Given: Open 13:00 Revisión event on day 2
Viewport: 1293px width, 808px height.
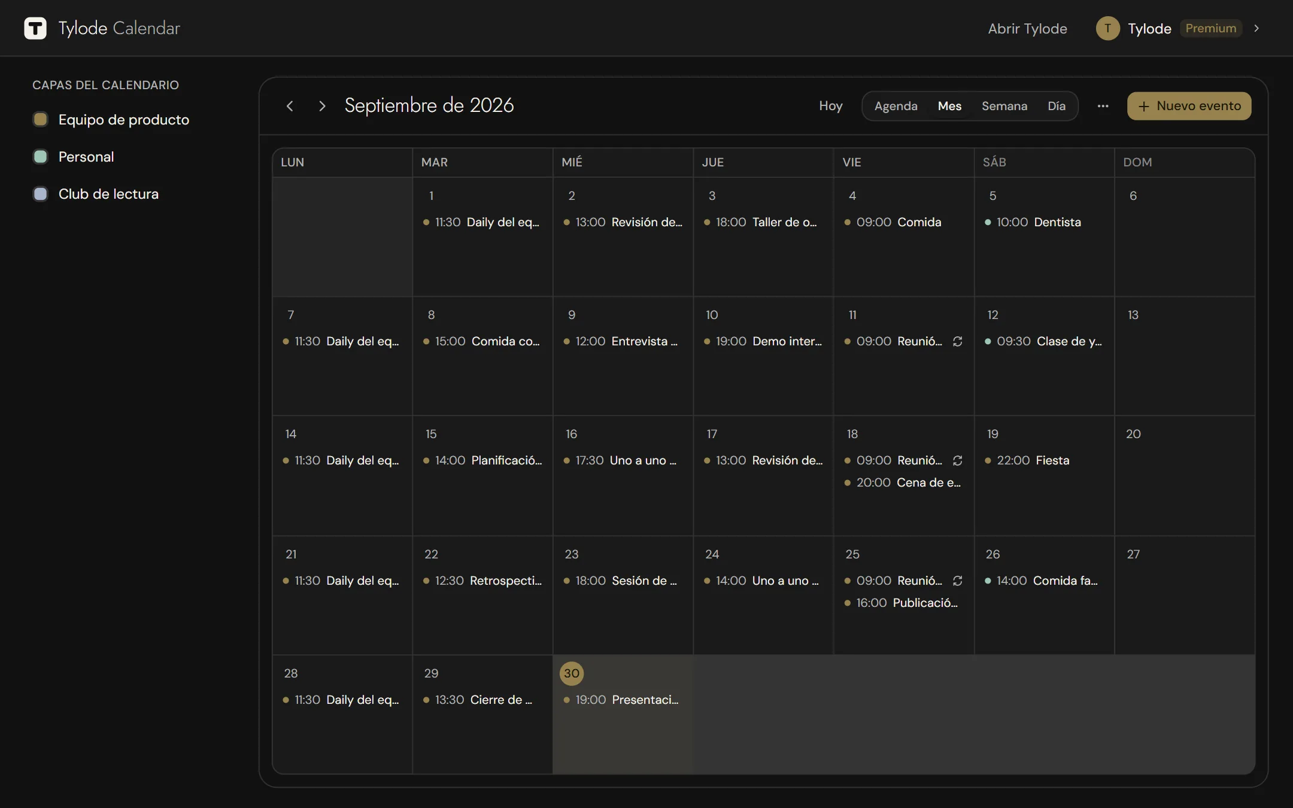Looking at the screenshot, I should 623,222.
